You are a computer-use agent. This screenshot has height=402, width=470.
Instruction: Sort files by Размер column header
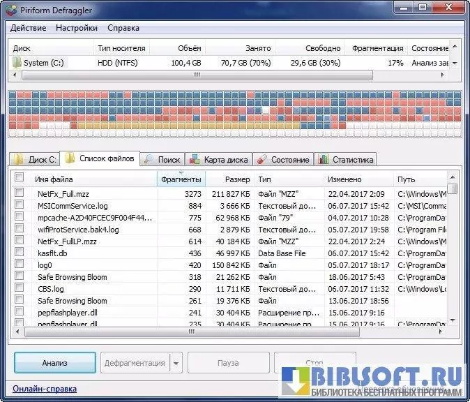(x=237, y=179)
